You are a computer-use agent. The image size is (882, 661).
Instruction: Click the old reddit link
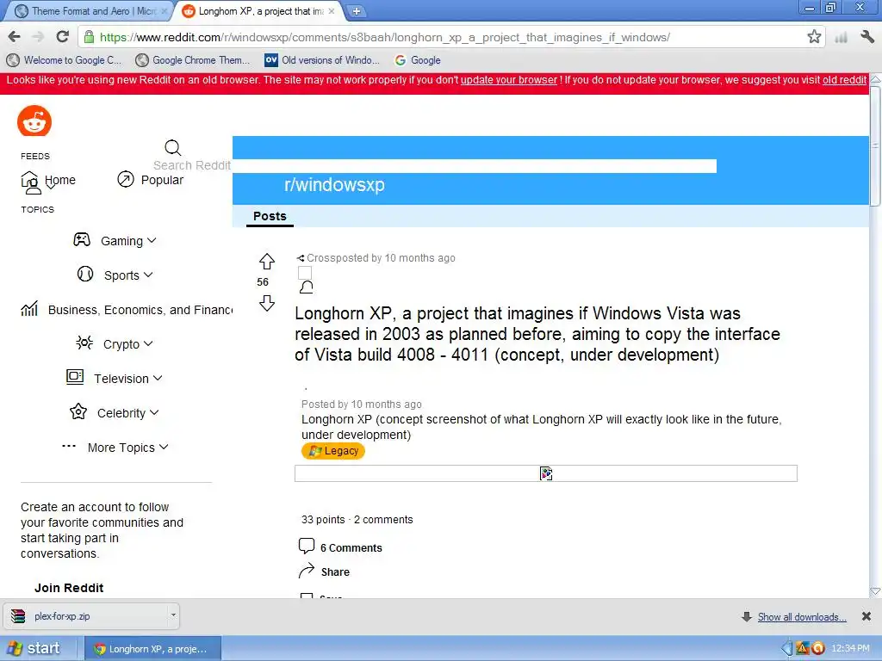pos(844,80)
